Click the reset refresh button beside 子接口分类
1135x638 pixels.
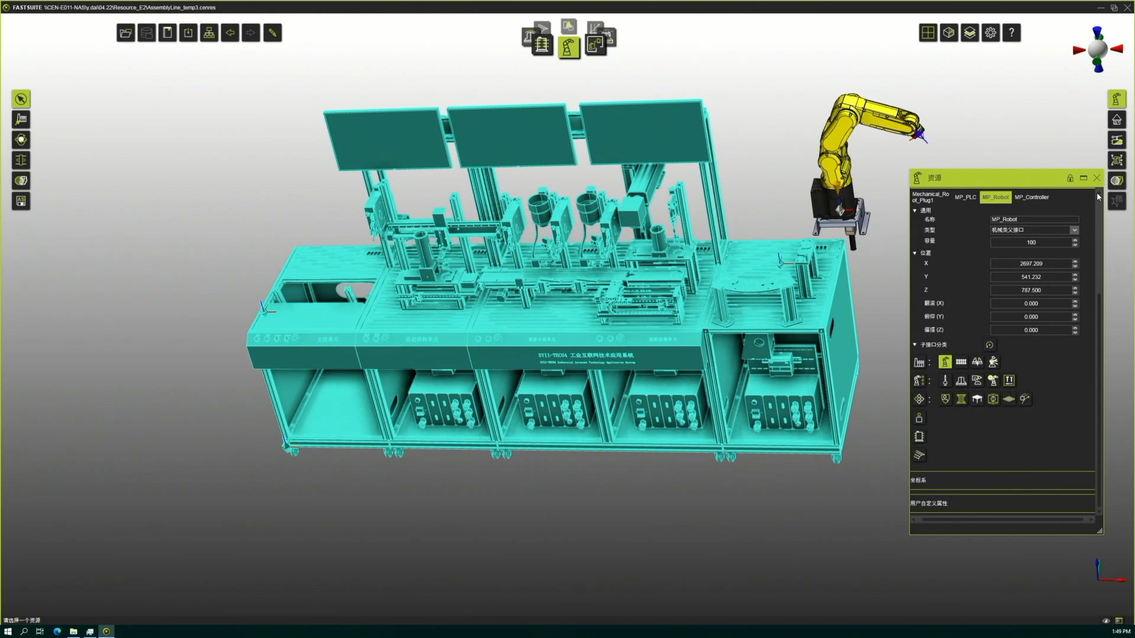point(990,345)
